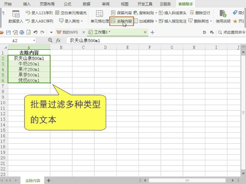The width and height of the screenshot is (246, 184).
Task: Expand the Name Box dropdown arrow
Action: [34, 41]
